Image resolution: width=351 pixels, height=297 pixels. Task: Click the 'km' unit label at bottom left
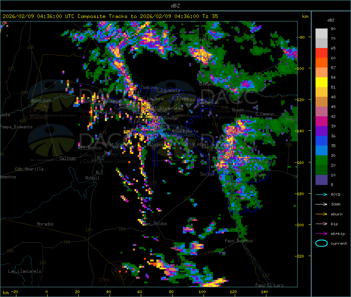(x=5, y=293)
